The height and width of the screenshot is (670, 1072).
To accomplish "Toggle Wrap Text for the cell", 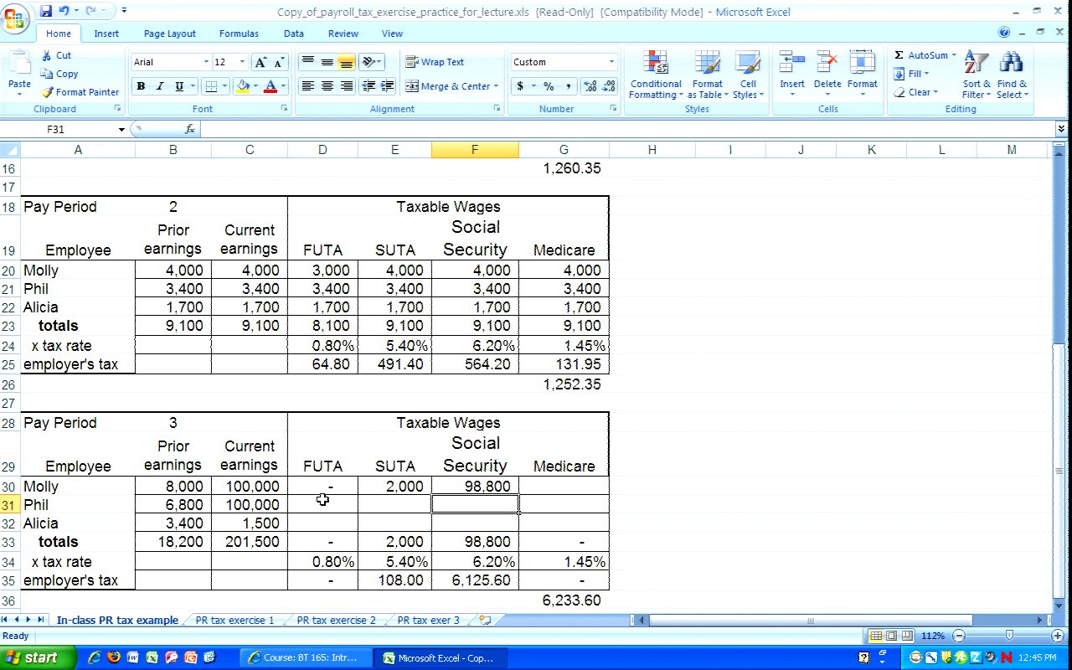I will pyautogui.click(x=434, y=62).
